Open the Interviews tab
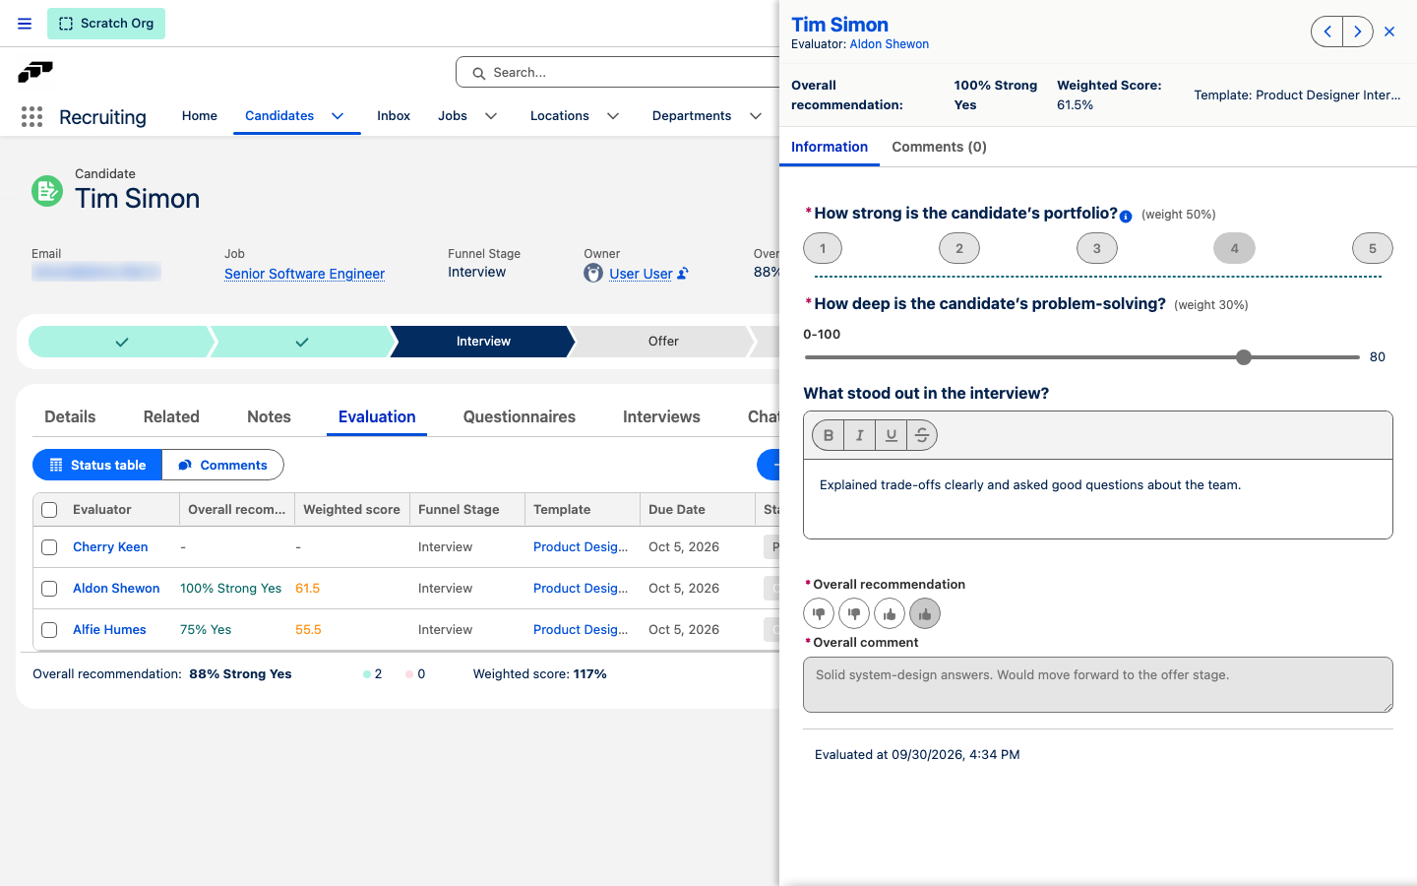This screenshot has height=886, width=1417. 661,416
